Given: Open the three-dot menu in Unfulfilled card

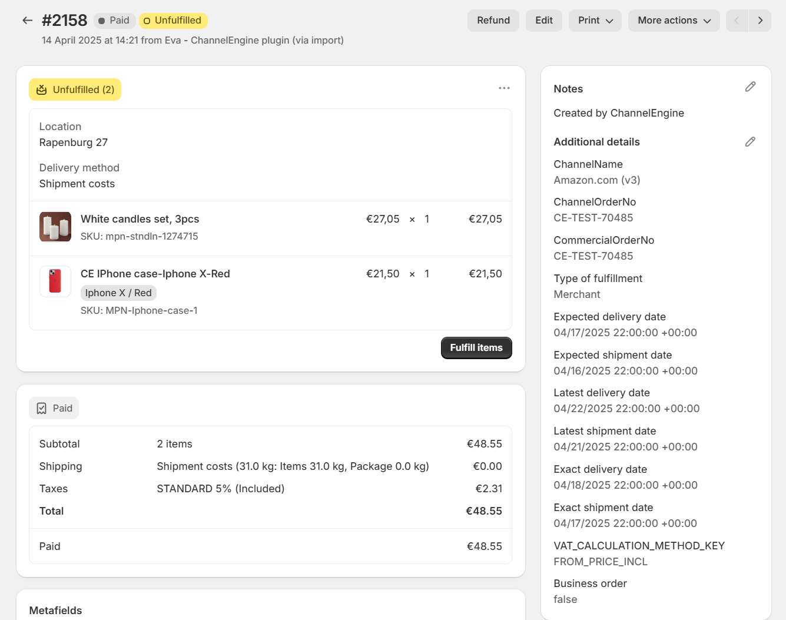Looking at the screenshot, I should tap(504, 88).
